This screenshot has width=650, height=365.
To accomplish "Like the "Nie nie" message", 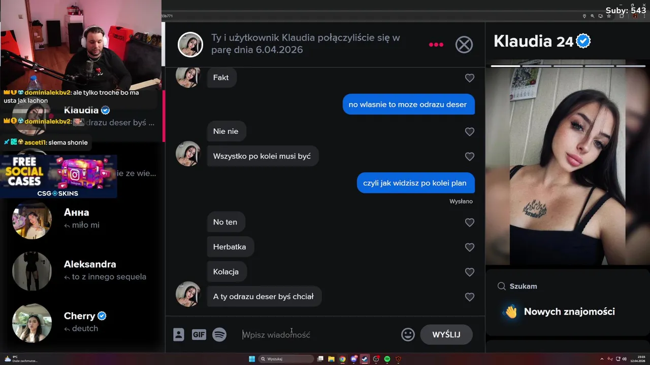I will coord(470,132).
